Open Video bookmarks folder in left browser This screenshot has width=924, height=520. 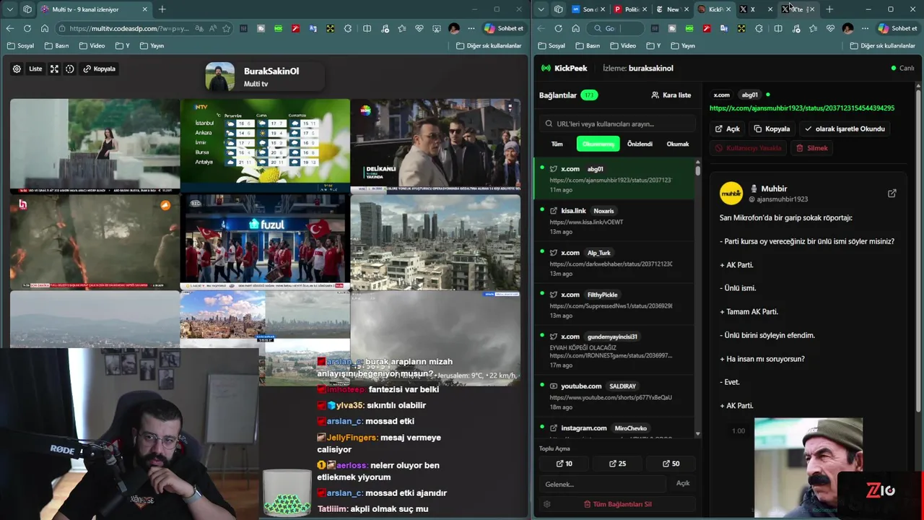[92, 45]
